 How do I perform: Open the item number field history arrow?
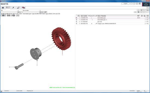click(x=40, y=12)
